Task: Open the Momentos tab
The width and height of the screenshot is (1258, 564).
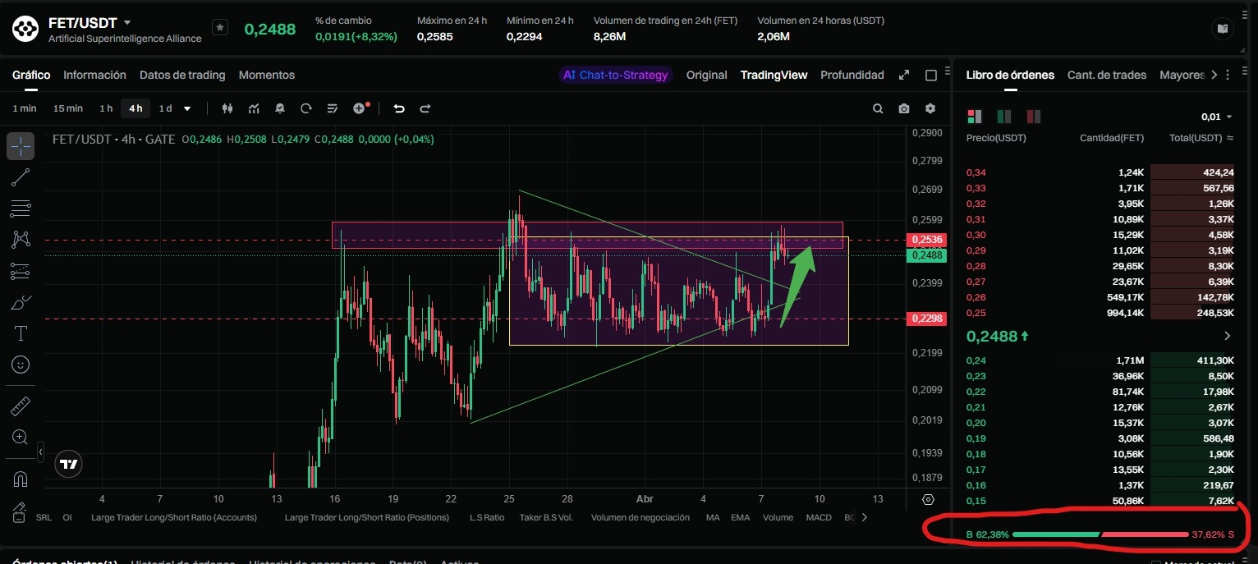Action: (267, 75)
